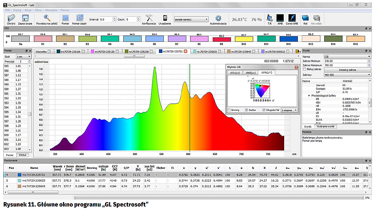
Task: Open Konfiguracja tools icon
Action: coord(149,18)
